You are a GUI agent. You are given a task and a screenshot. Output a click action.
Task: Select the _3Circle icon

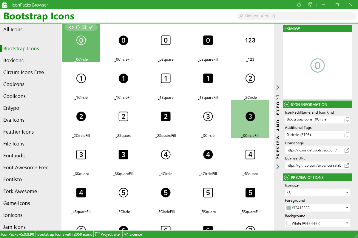point(208,119)
